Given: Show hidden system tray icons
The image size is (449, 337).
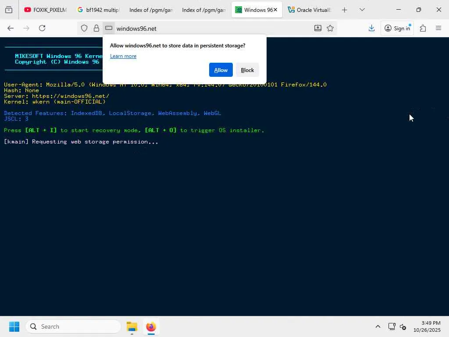Looking at the screenshot, I should [378, 326].
